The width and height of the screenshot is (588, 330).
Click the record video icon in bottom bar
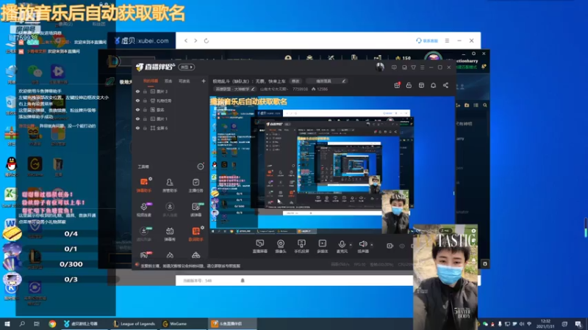coord(390,246)
